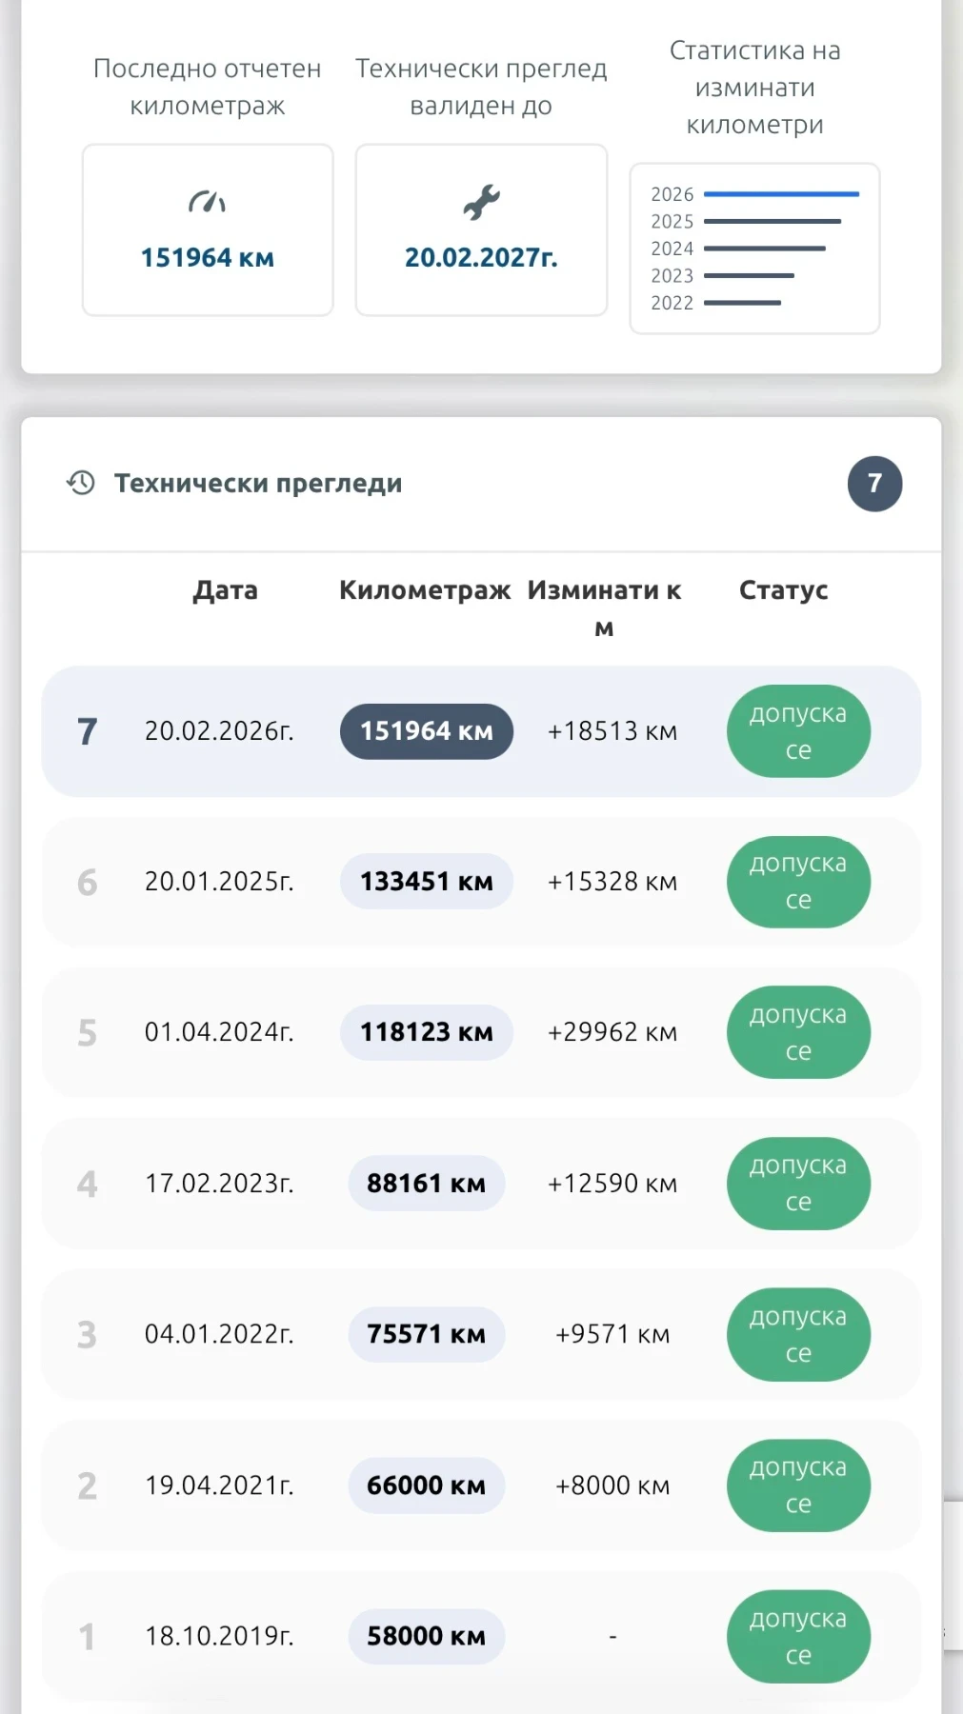Click the 133451 км mileage pill
The height and width of the screenshot is (1714, 963).
[426, 882]
